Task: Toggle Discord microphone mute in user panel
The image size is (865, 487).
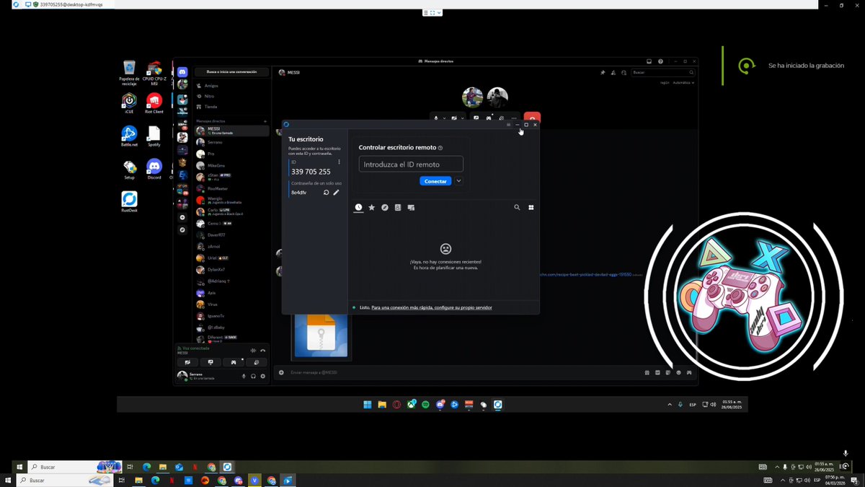Action: (x=244, y=376)
